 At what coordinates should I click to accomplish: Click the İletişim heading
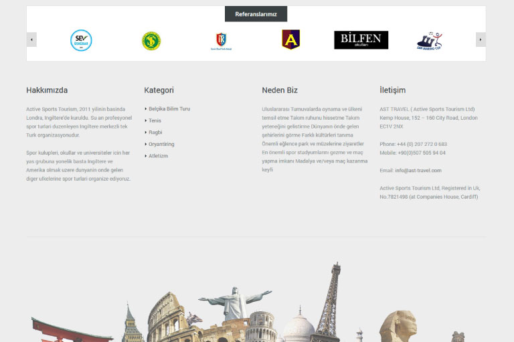(x=392, y=90)
